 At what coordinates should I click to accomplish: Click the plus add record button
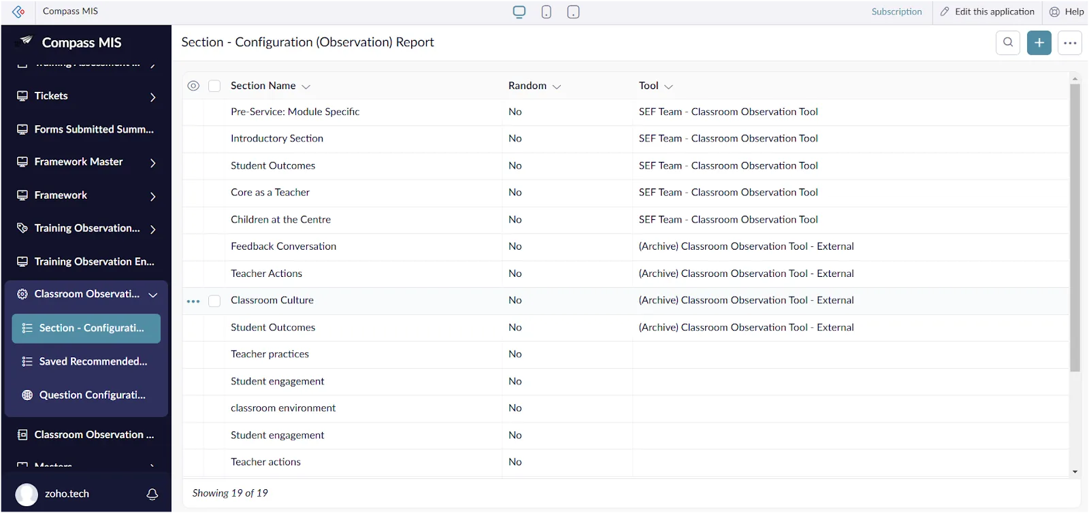tap(1039, 42)
